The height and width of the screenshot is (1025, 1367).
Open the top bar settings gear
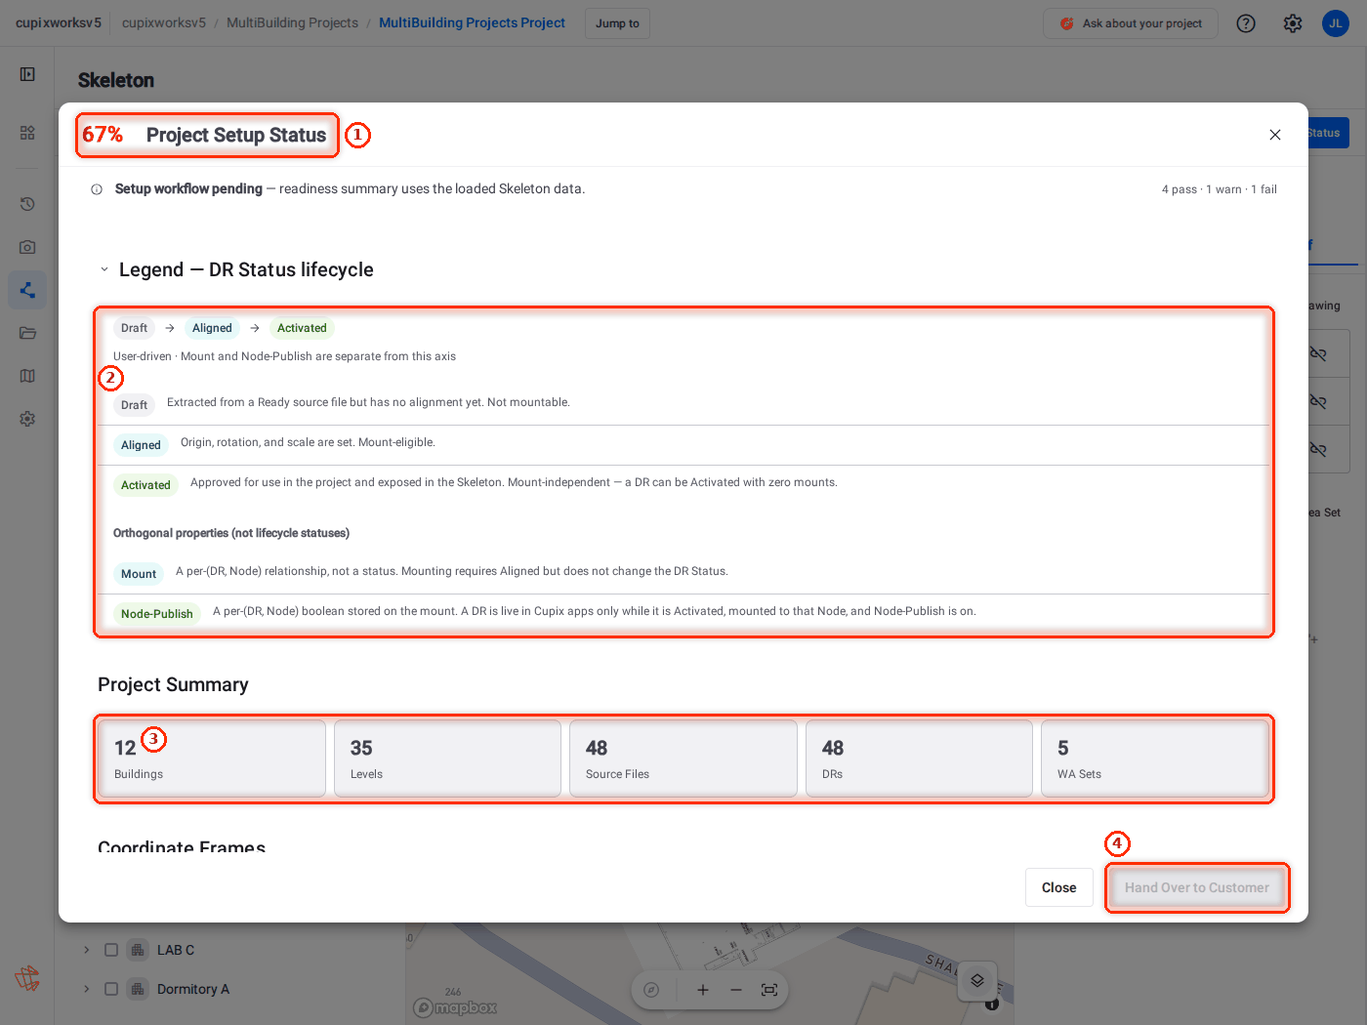[x=1293, y=23]
